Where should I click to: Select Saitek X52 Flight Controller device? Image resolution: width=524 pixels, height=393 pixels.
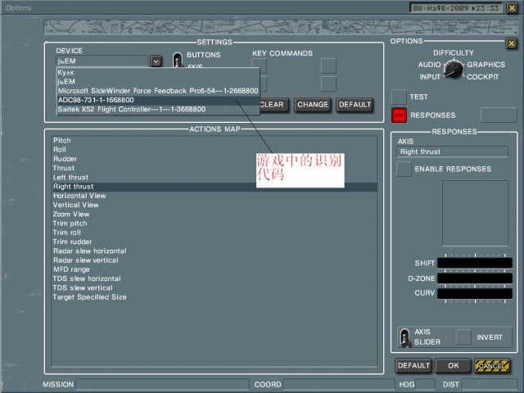click(x=158, y=109)
